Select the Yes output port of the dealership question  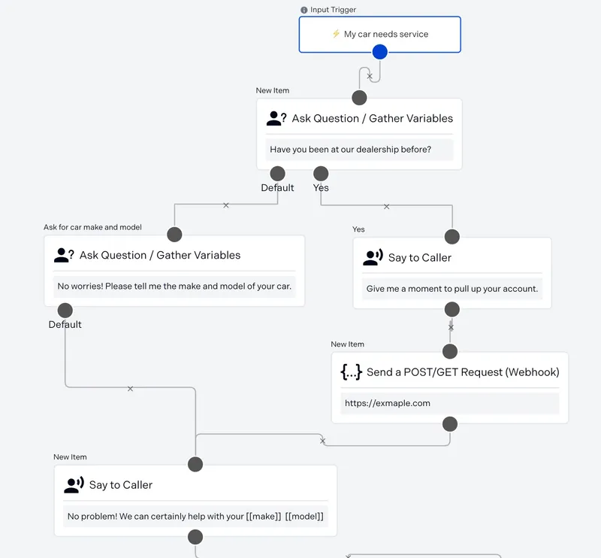[321, 174]
